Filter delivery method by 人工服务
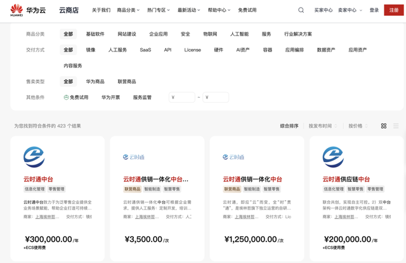Viewport: 406px width, 263px height. [117, 50]
